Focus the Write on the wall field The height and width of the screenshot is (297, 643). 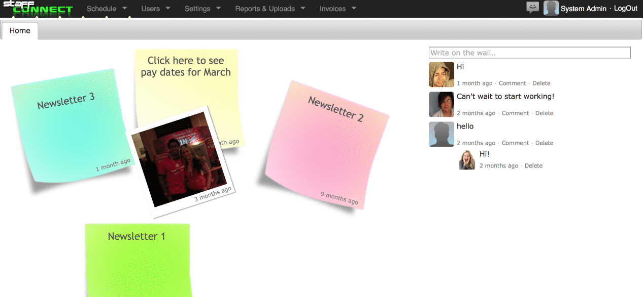(x=530, y=53)
